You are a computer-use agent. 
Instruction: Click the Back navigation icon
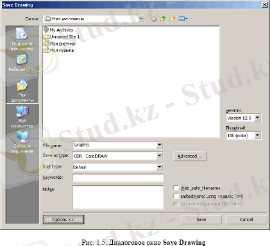click(154, 19)
